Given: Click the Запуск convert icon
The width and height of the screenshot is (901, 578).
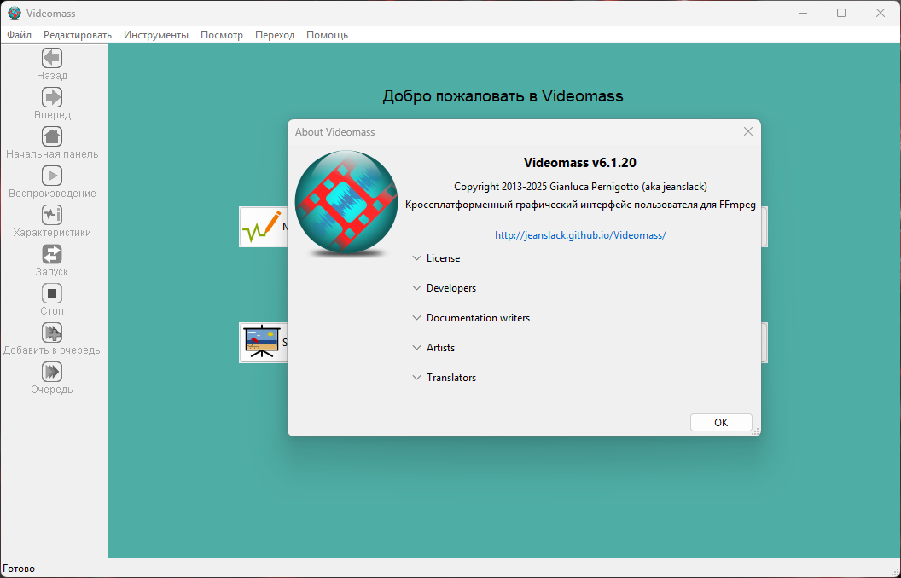Looking at the screenshot, I should tap(52, 254).
